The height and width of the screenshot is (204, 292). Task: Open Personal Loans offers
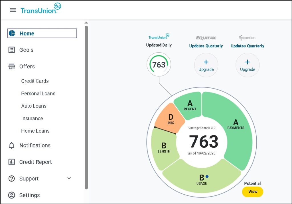click(38, 93)
